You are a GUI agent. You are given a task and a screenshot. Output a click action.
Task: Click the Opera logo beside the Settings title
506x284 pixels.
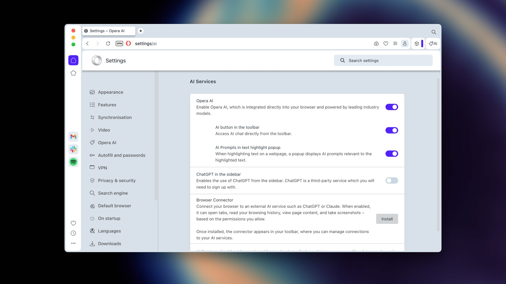pyautogui.click(x=97, y=60)
